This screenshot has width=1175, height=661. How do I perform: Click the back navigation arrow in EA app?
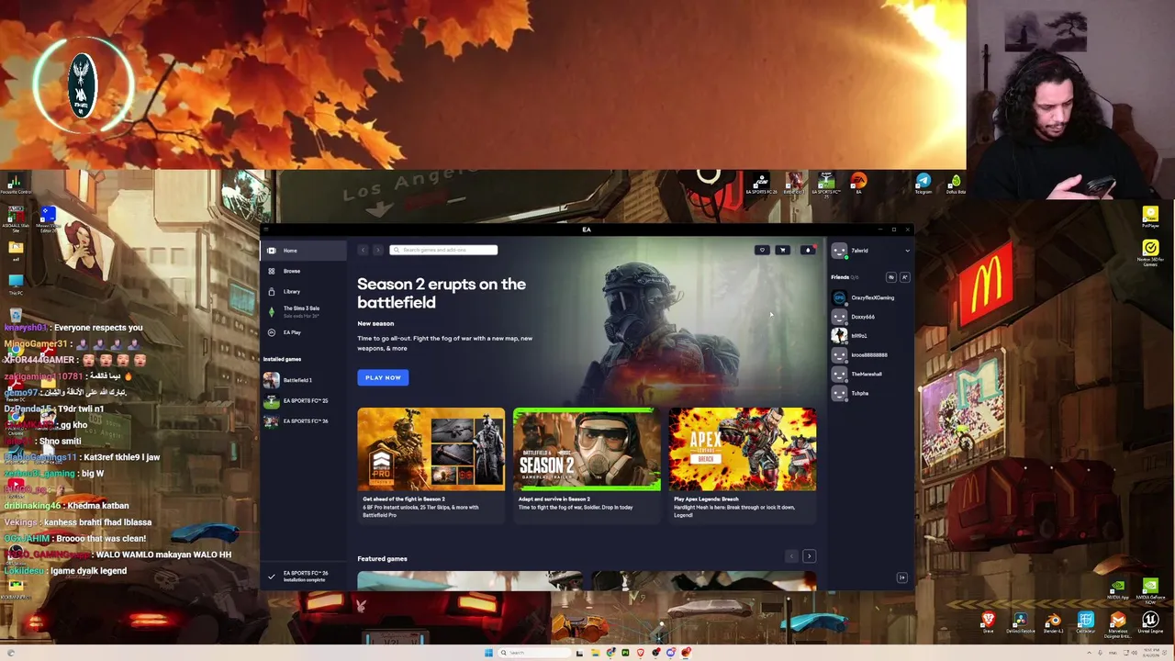point(363,250)
